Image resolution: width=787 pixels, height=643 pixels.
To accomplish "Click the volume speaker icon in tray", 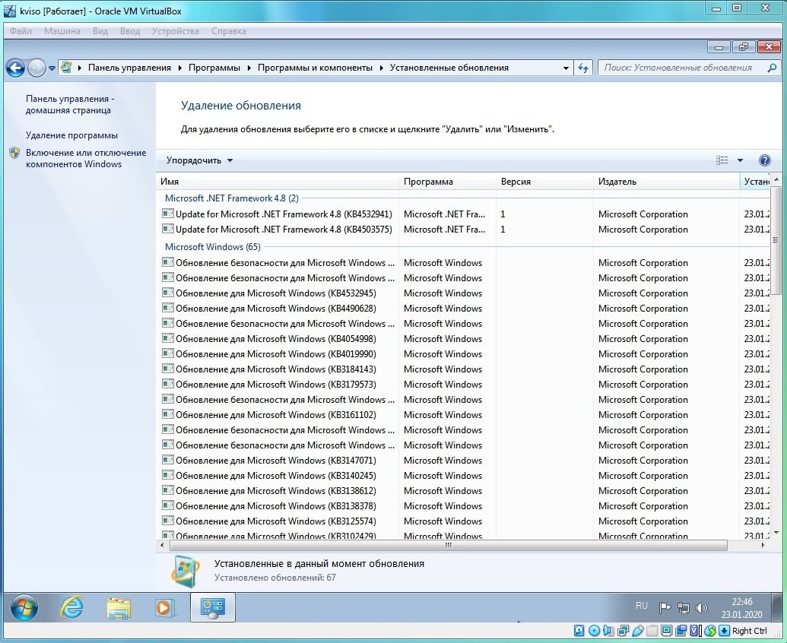I will pyautogui.click(x=701, y=607).
